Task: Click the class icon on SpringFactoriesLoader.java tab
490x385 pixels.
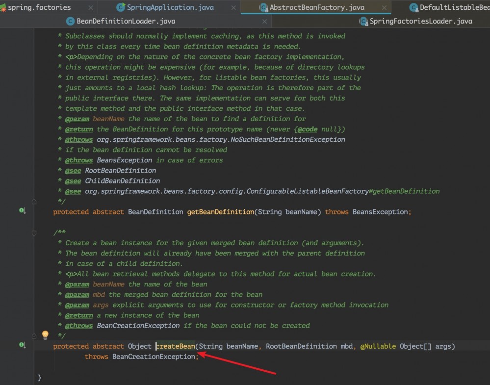Action: tap(363, 21)
